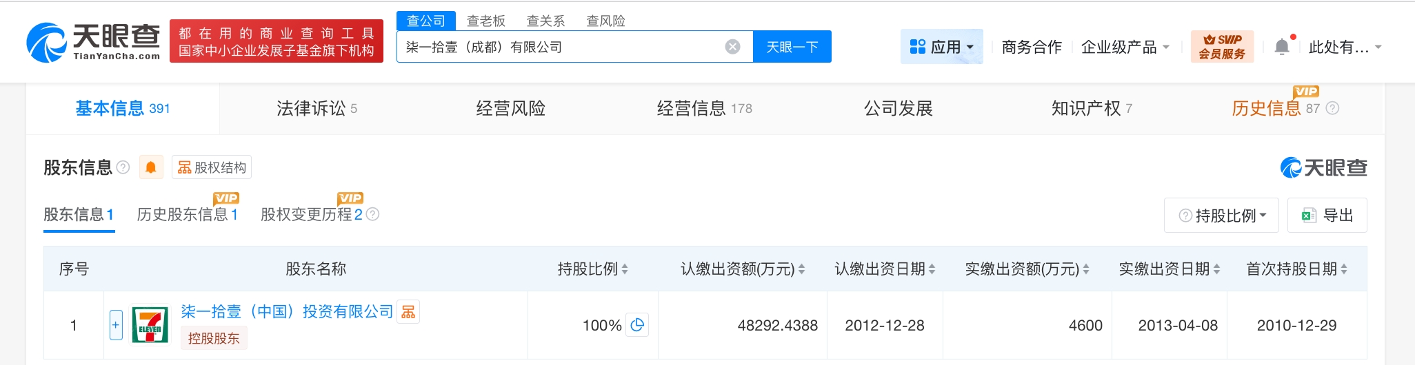Open the 持股比例 filter dropdown
This screenshot has width=1415, height=365.
click(x=1221, y=216)
